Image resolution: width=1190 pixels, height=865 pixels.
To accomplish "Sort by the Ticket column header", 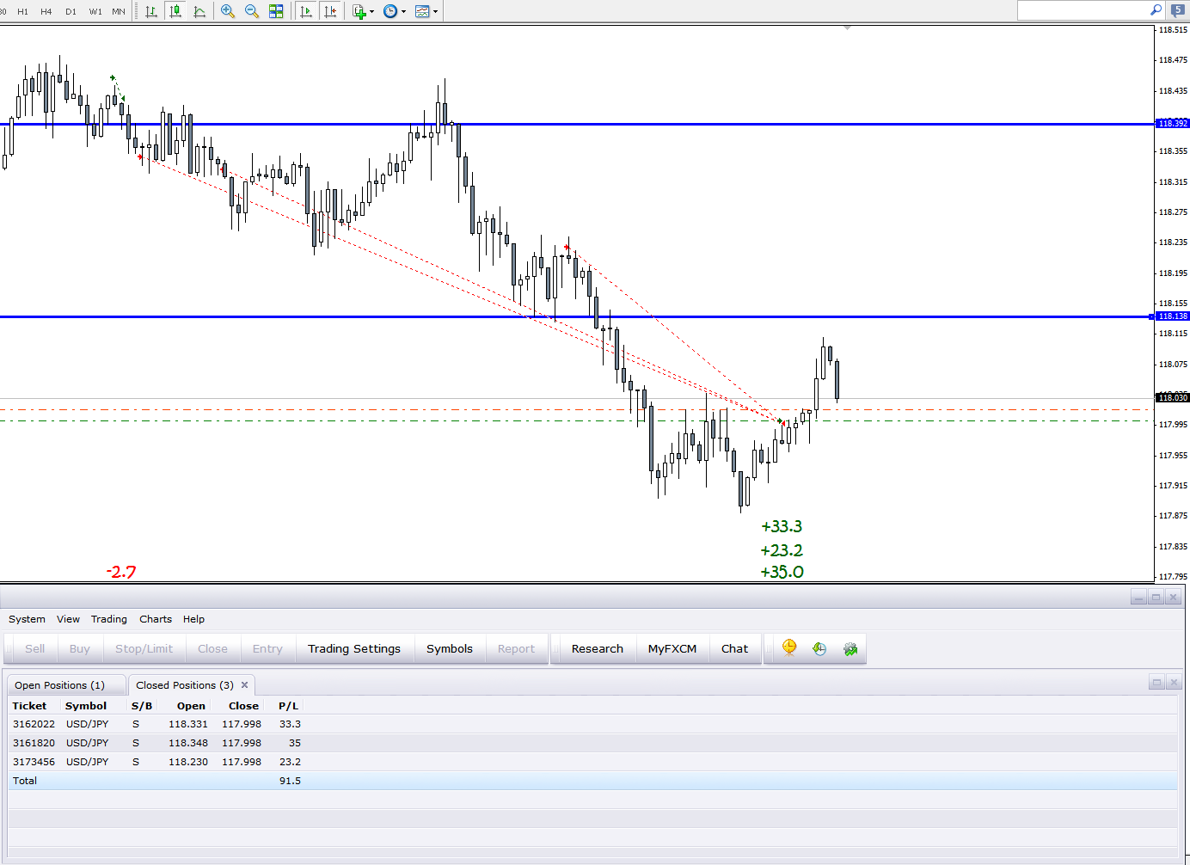I will pyautogui.click(x=30, y=706).
